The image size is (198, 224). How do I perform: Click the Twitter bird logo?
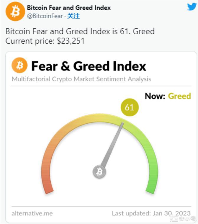[x=192, y=7]
